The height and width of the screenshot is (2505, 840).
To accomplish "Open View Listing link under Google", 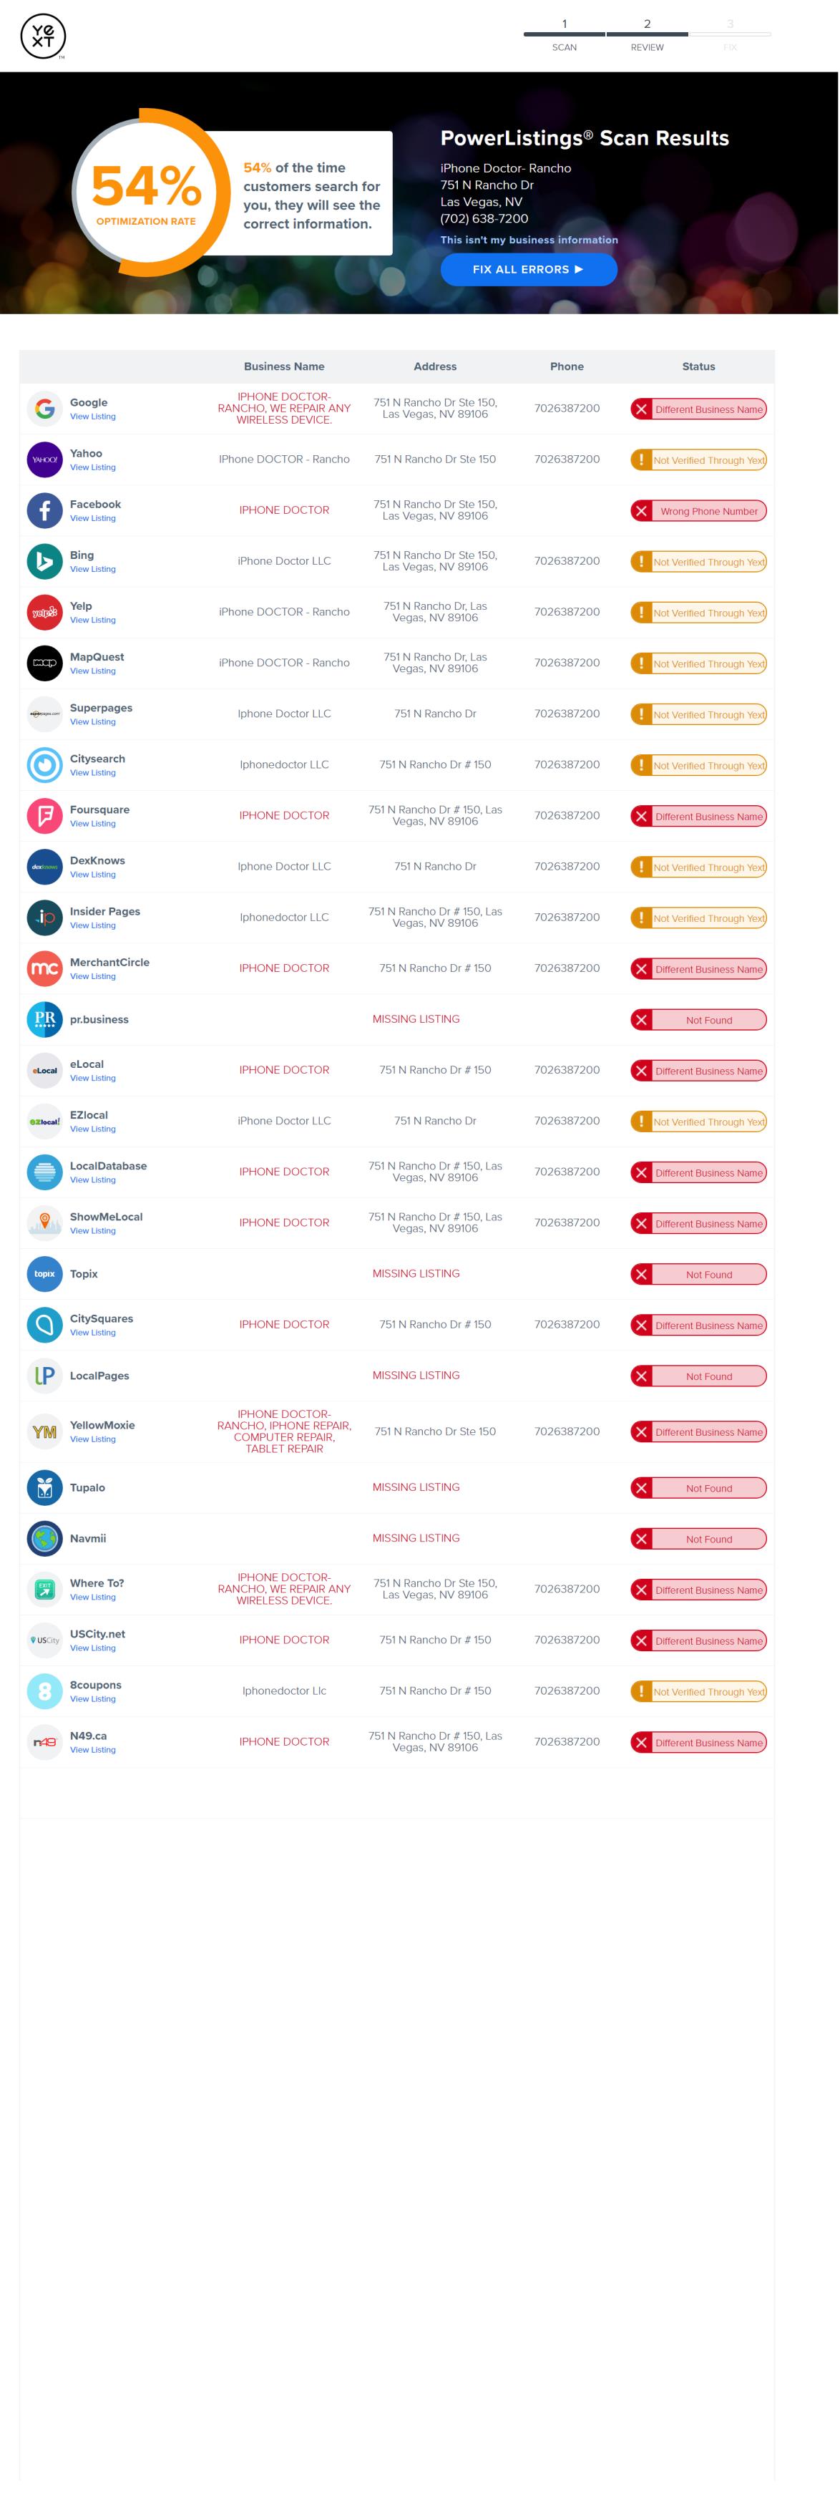I will pyautogui.click(x=92, y=417).
